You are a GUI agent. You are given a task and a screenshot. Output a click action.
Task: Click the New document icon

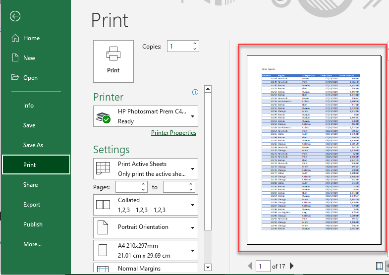(15, 58)
